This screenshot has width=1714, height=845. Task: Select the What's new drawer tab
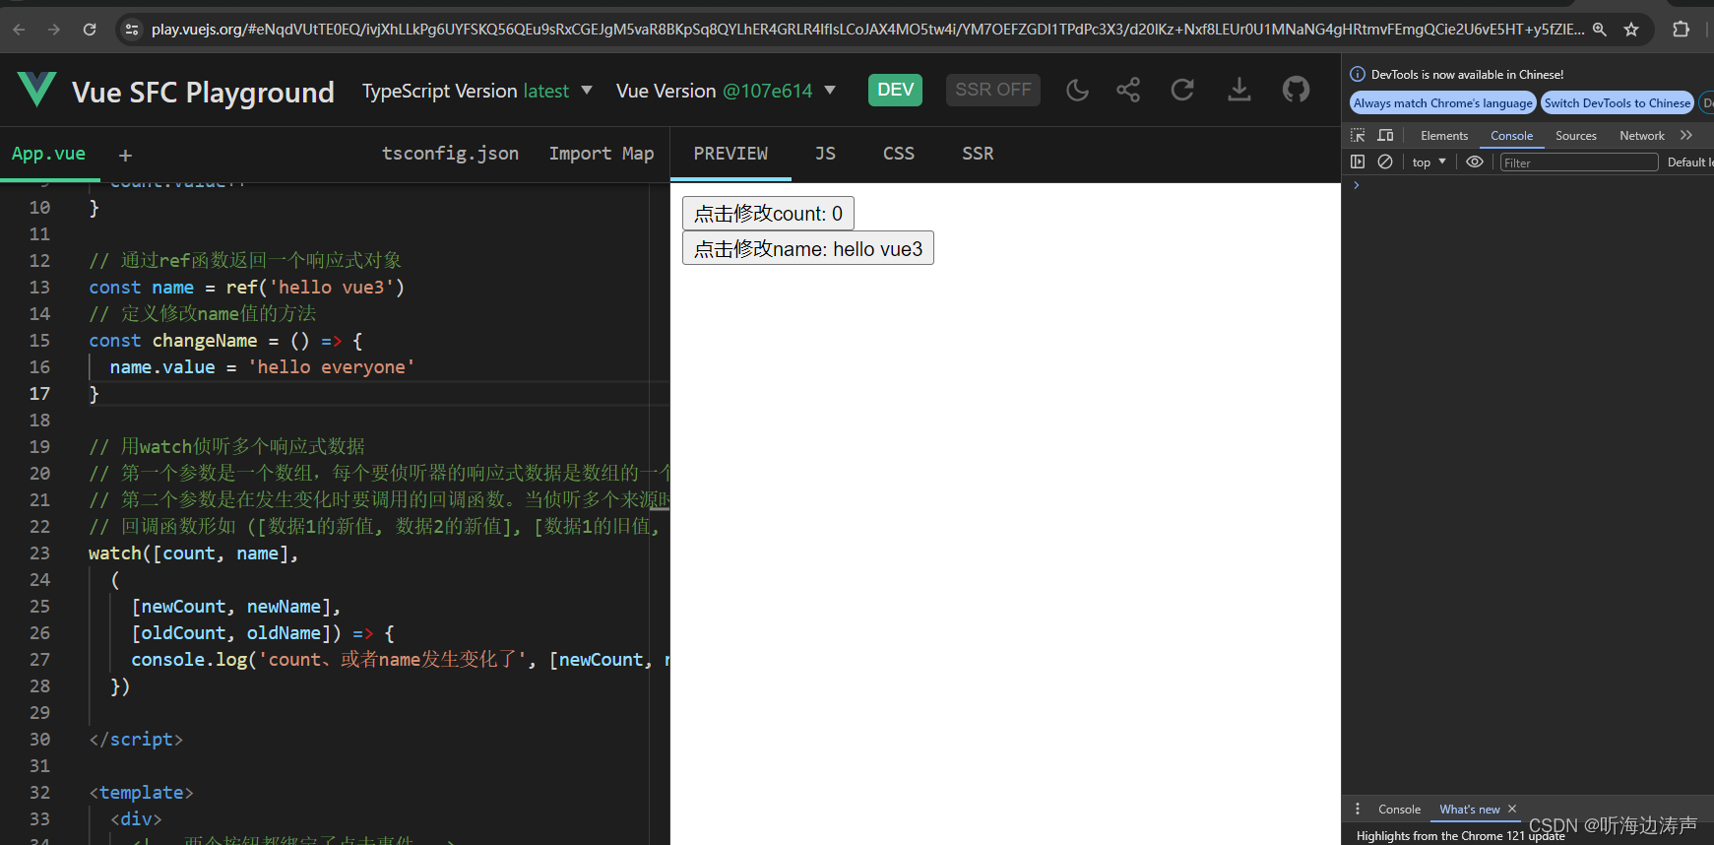(x=1469, y=810)
